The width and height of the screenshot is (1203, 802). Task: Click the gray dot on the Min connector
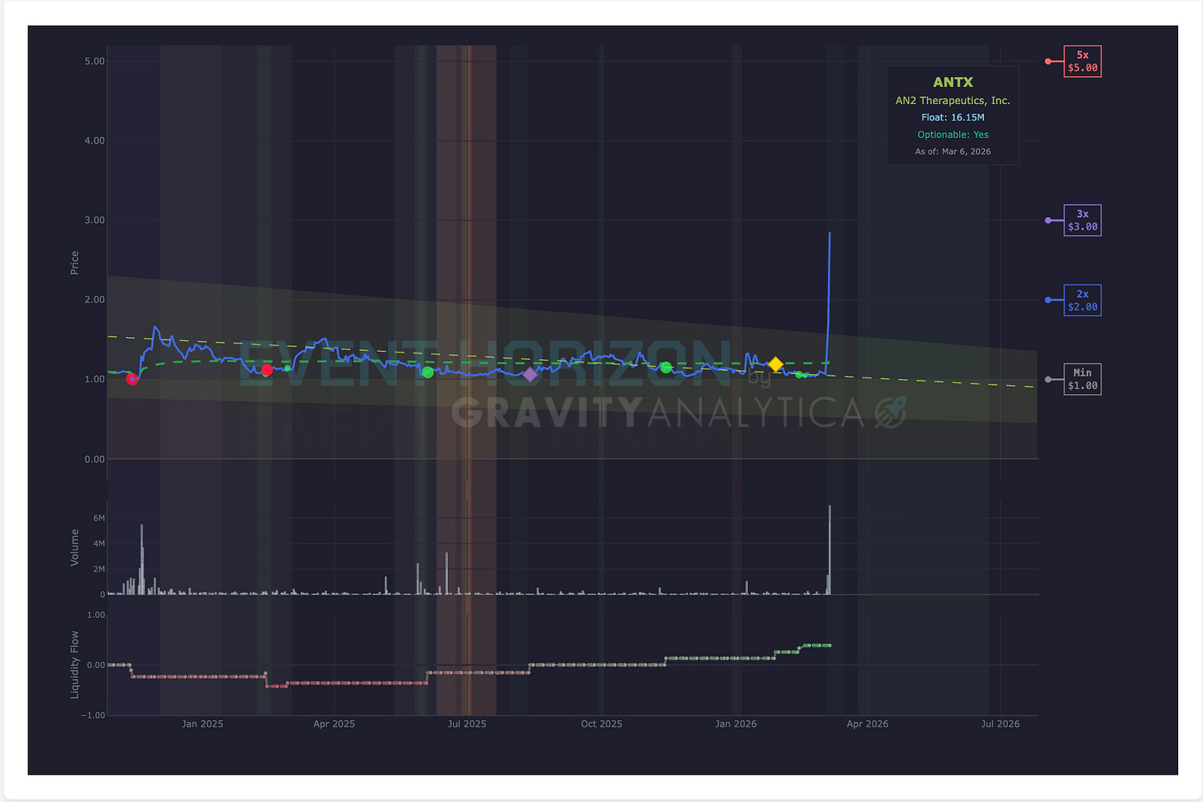click(1048, 380)
